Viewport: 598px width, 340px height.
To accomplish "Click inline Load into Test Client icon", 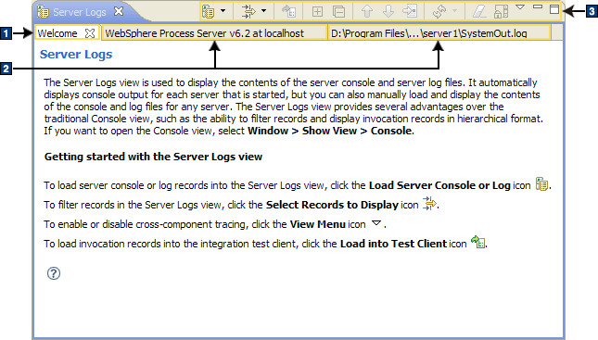I will click(x=477, y=242).
